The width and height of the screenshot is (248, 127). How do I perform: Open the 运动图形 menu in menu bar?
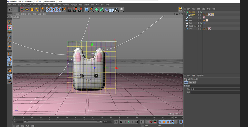pos(74,5)
